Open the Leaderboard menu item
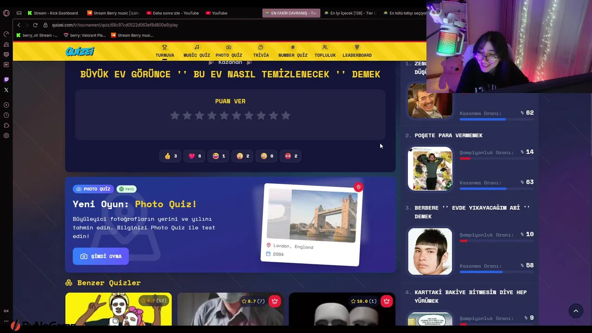 357,51
